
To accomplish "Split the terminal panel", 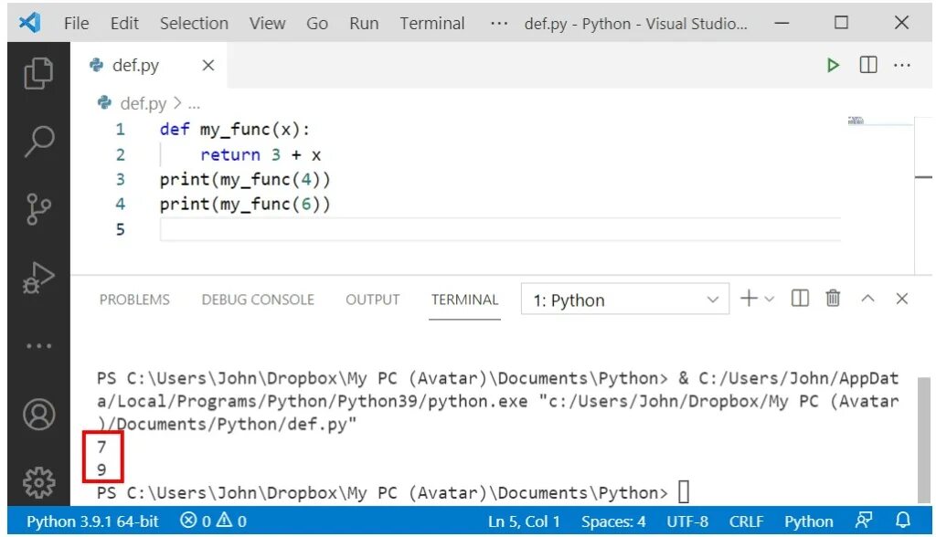I will click(800, 298).
